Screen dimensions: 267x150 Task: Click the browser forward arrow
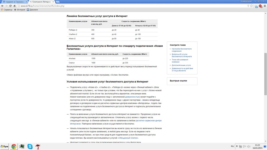click(7, 6)
